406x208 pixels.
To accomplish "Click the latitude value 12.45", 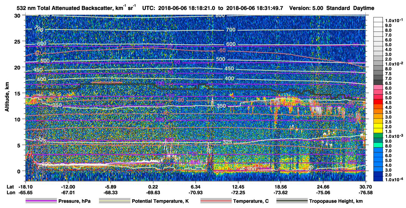I will pyautogui.click(x=238, y=186).
